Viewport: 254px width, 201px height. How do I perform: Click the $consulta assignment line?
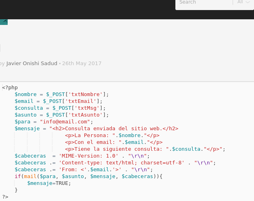click(x=60, y=108)
